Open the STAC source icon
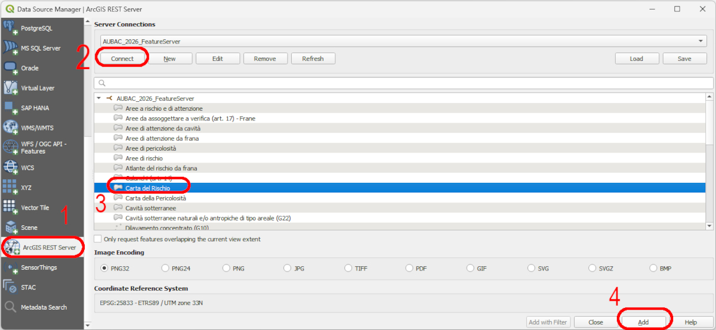The height and width of the screenshot is (330, 716). (x=11, y=287)
